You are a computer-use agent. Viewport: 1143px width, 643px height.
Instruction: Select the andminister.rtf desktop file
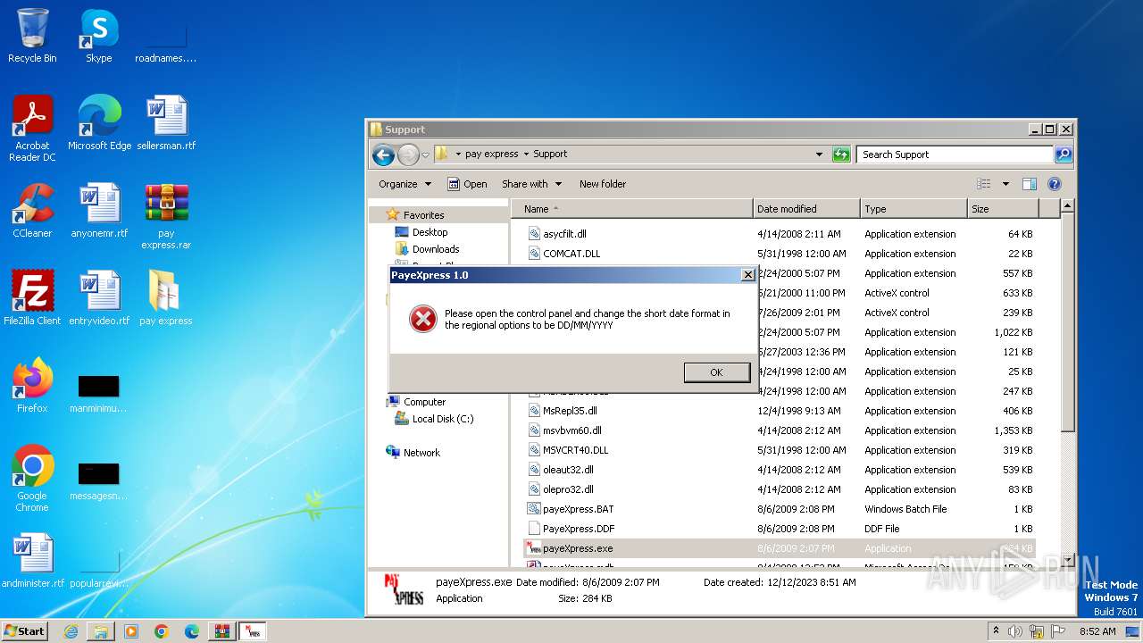click(32, 560)
